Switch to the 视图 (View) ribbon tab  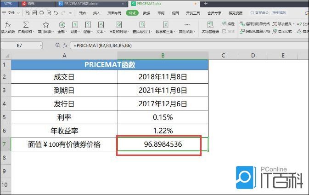[x=175, y=13]
